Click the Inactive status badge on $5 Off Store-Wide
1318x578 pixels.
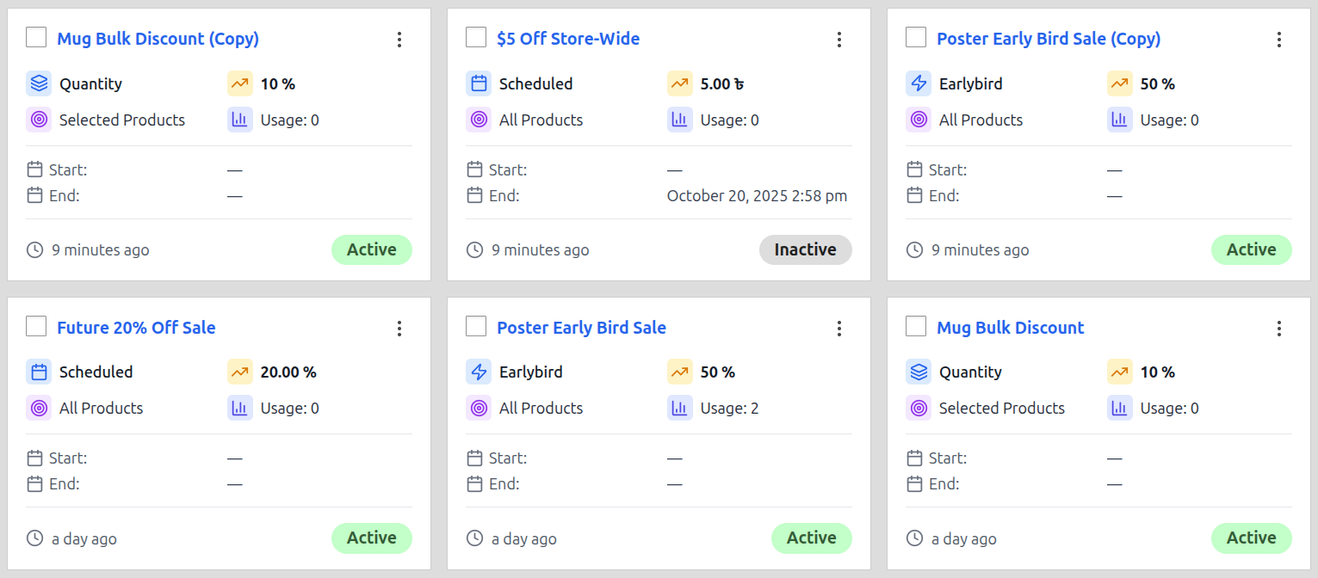click(x=805, y=249)
